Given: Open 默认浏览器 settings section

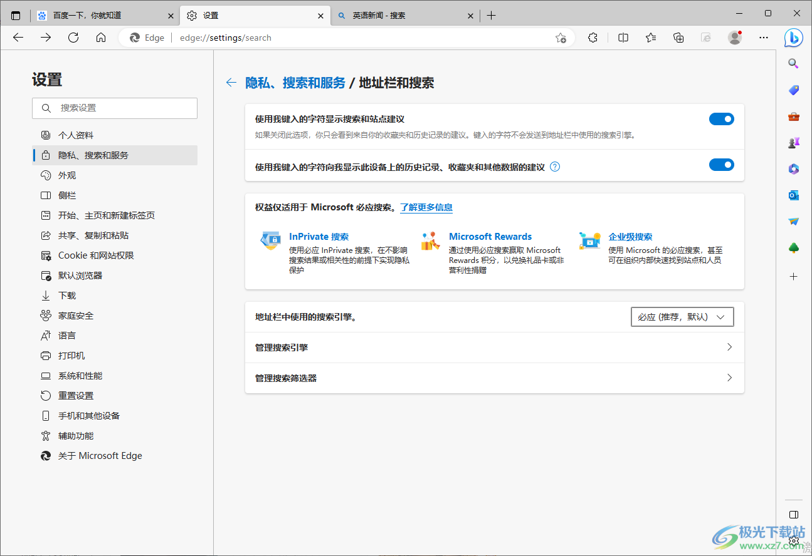Looking at the screenshot, I should pos(115,275).
